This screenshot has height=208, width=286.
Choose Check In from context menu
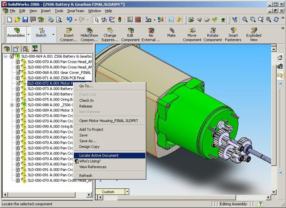(x=109, y=100)
